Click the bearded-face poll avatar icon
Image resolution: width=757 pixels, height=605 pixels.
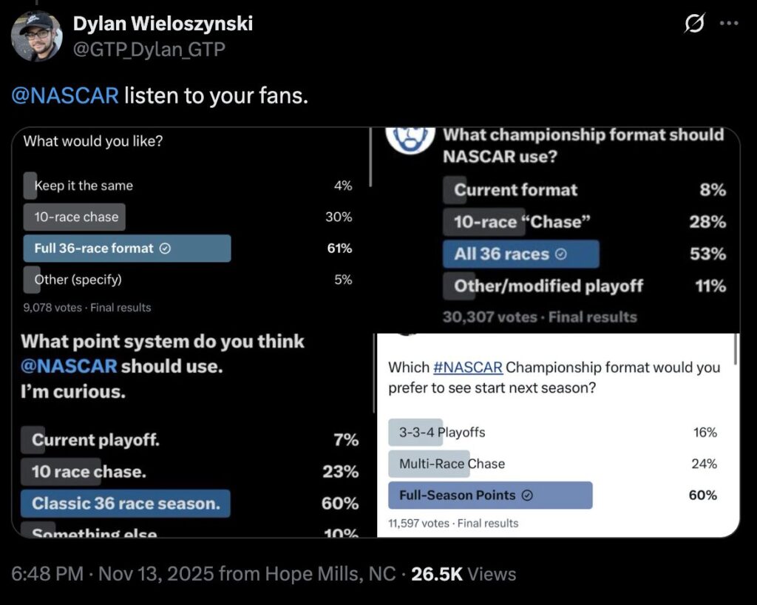pyautogui.click(x=410, y=138)
